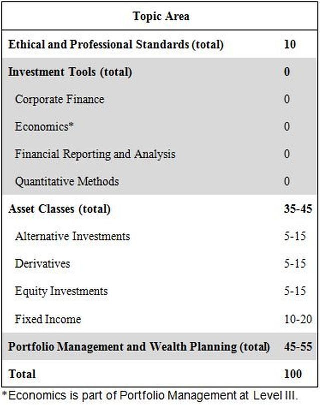This screenshot has width=320, height=405.
Task: Click the zero value beside Quantitative Methods
Action: tap(287, 181)
